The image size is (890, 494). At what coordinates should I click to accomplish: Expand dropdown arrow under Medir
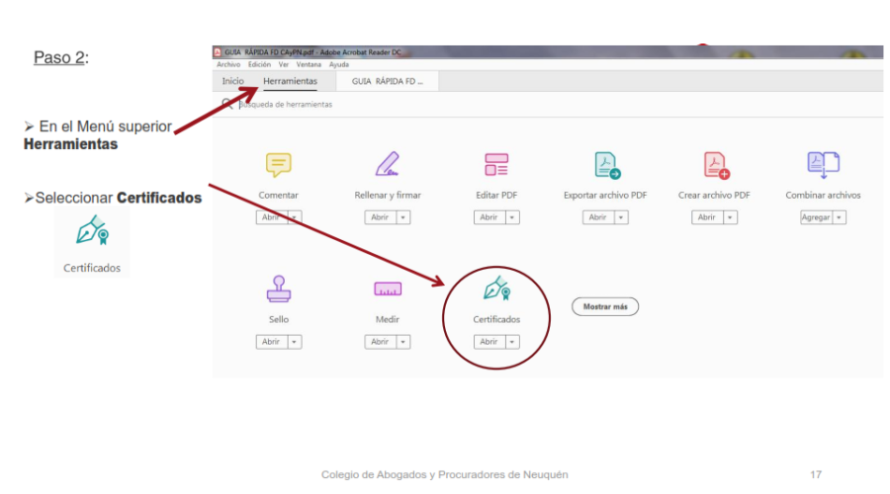403,342
